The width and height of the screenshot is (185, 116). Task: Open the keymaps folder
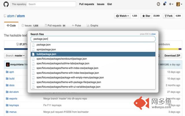pos(14,105)
